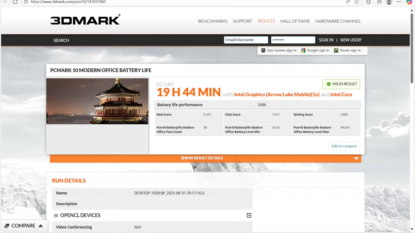Click the Valid Result badge
Screen dimensions: 415x233
(x=341, y=84)
